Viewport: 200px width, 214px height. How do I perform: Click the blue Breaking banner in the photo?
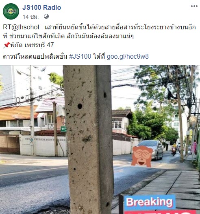point(150,202)
